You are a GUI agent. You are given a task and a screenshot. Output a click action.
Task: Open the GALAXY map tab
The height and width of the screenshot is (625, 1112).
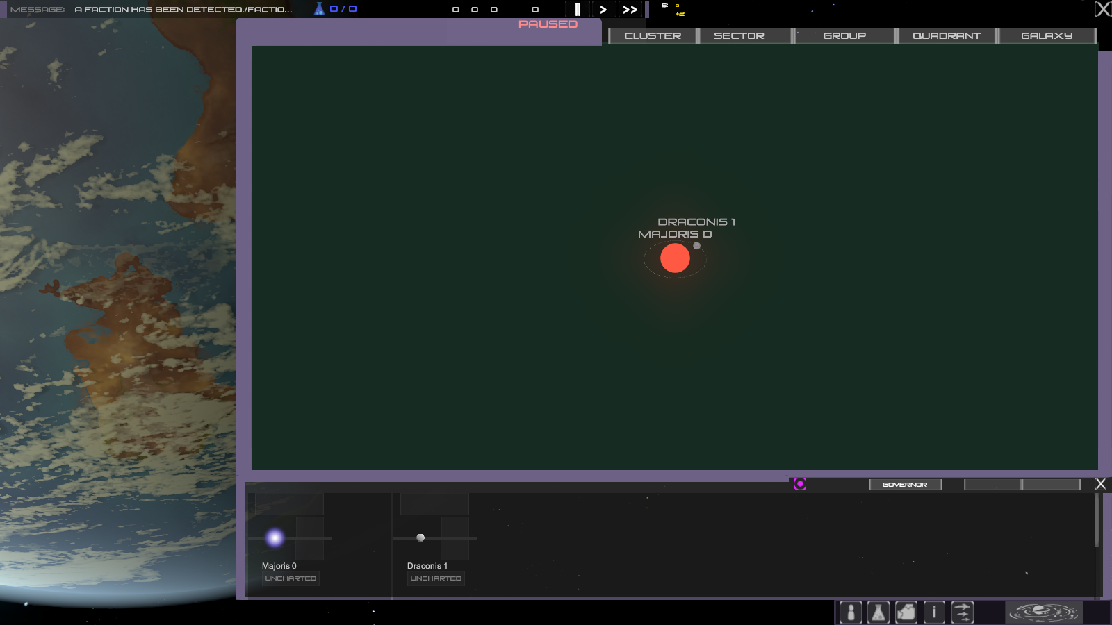point(1047,35)
